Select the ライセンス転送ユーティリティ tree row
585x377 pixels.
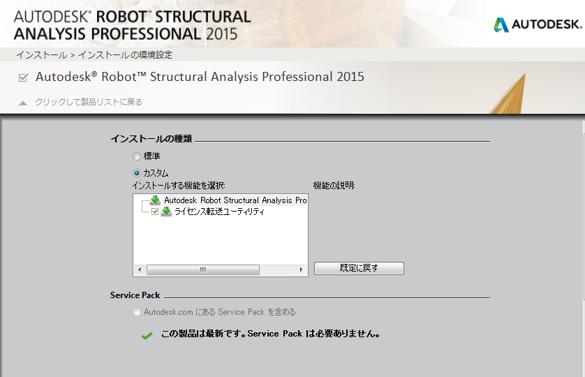pyautogui.click(x=219, y=212)
